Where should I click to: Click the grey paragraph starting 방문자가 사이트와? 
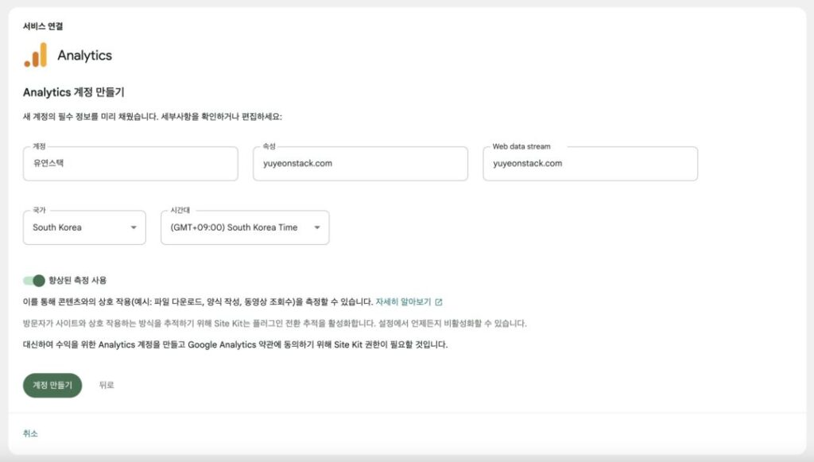(x=274, y=324)
